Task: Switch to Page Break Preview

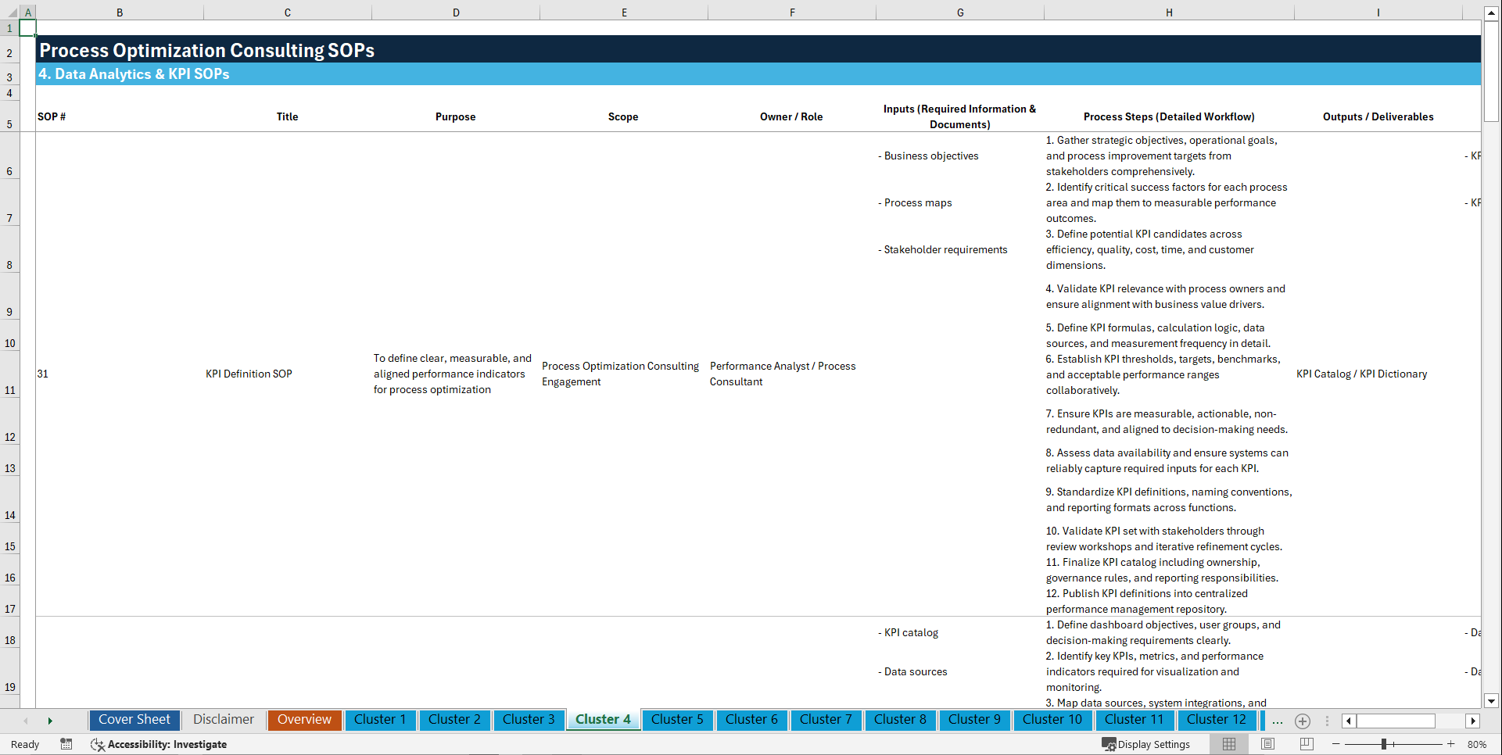Action: (1307, 744)
